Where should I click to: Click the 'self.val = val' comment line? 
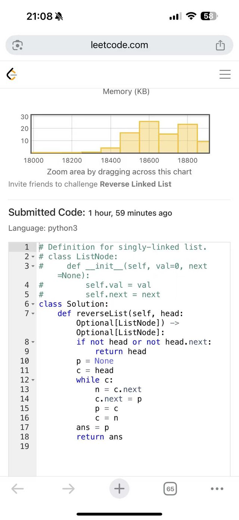tap(118, 285)
